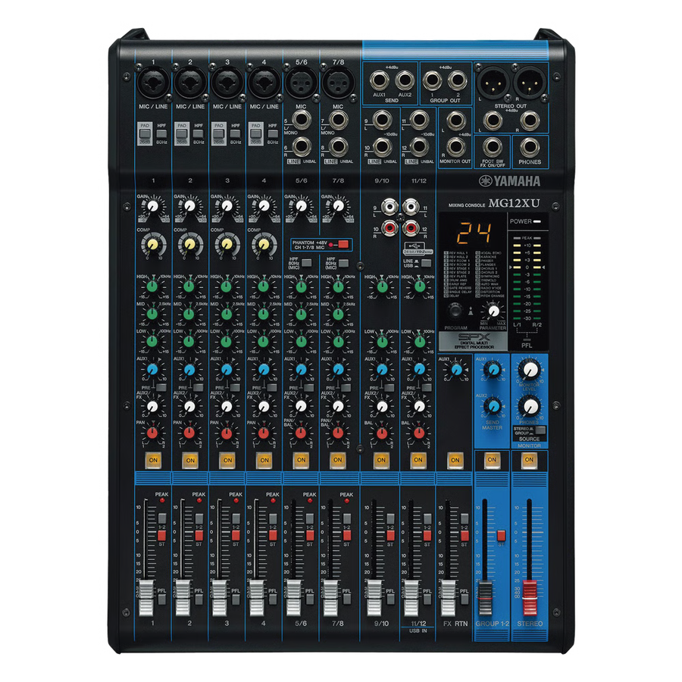The width and height of the screenshot is (682, 682).
Task: Select the channel 11/12 red BAL knob
Action: tap(419, 433)
